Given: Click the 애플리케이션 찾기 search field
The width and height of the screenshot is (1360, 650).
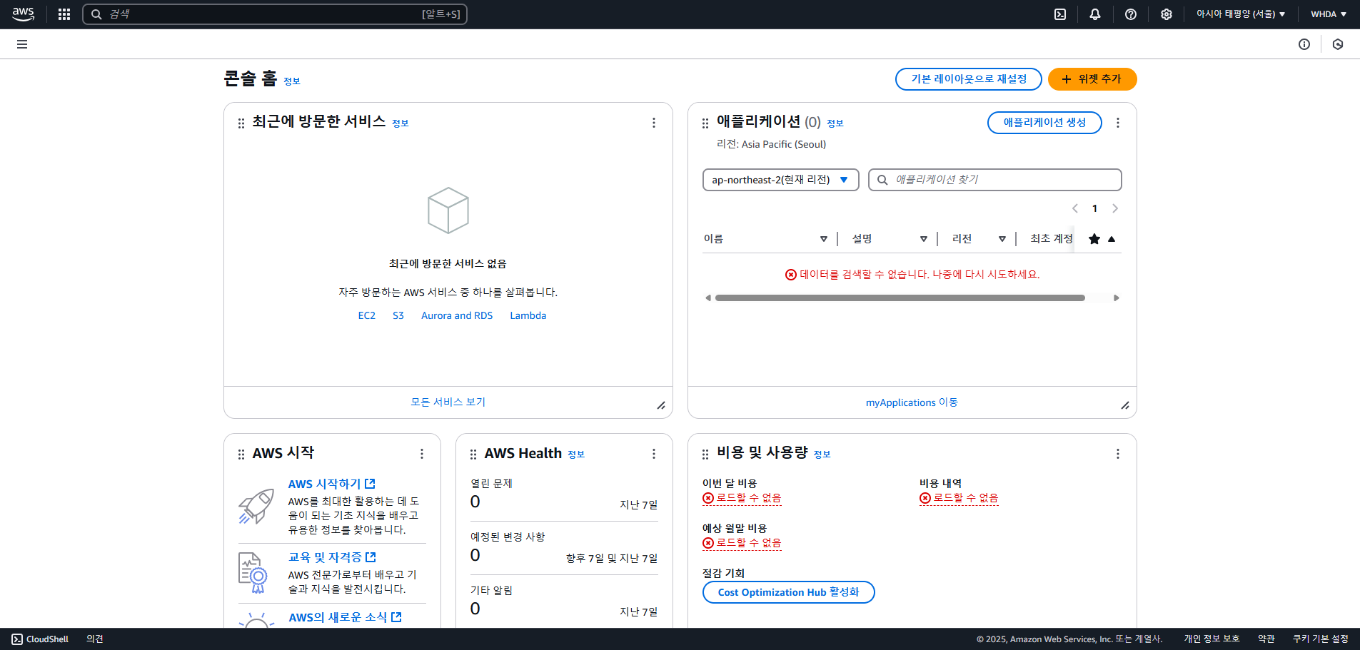Looking at the screenshot, I should [x=995, y=180].
